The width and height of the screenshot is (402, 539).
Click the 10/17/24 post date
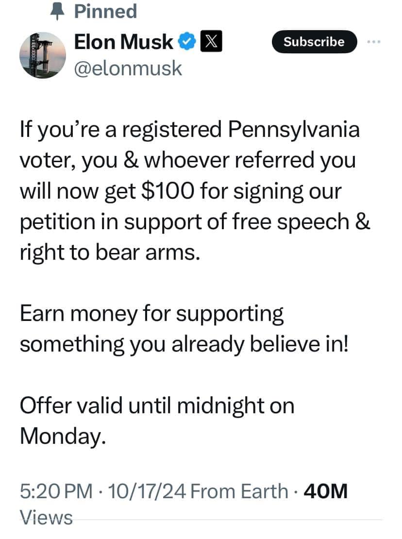point(148,491)
